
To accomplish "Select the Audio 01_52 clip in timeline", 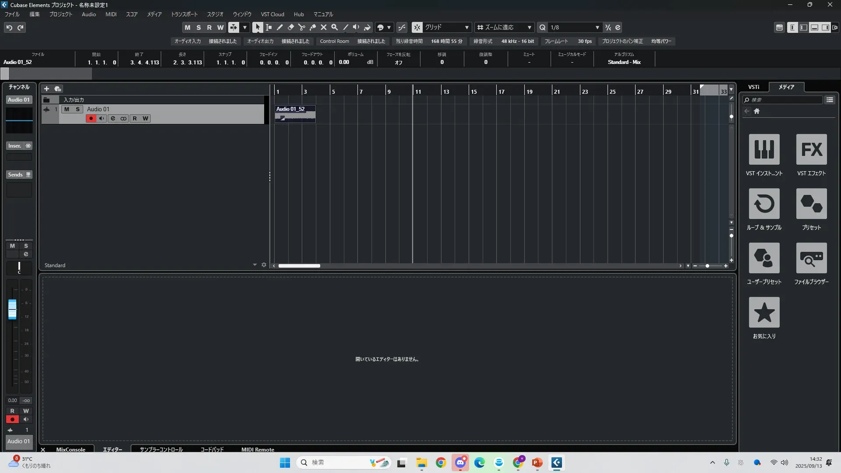I will pyautogui.click(x=295, y=114).
